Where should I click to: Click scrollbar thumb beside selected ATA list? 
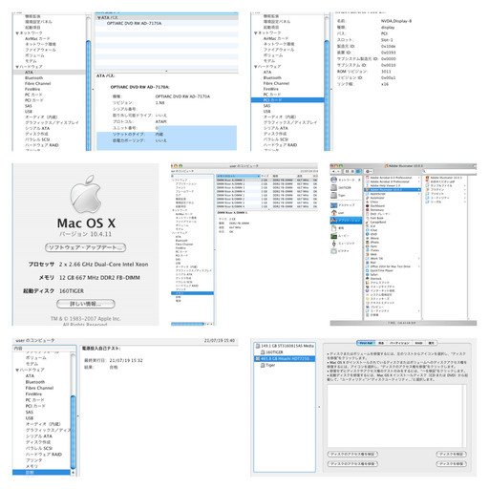pos(88,96)
